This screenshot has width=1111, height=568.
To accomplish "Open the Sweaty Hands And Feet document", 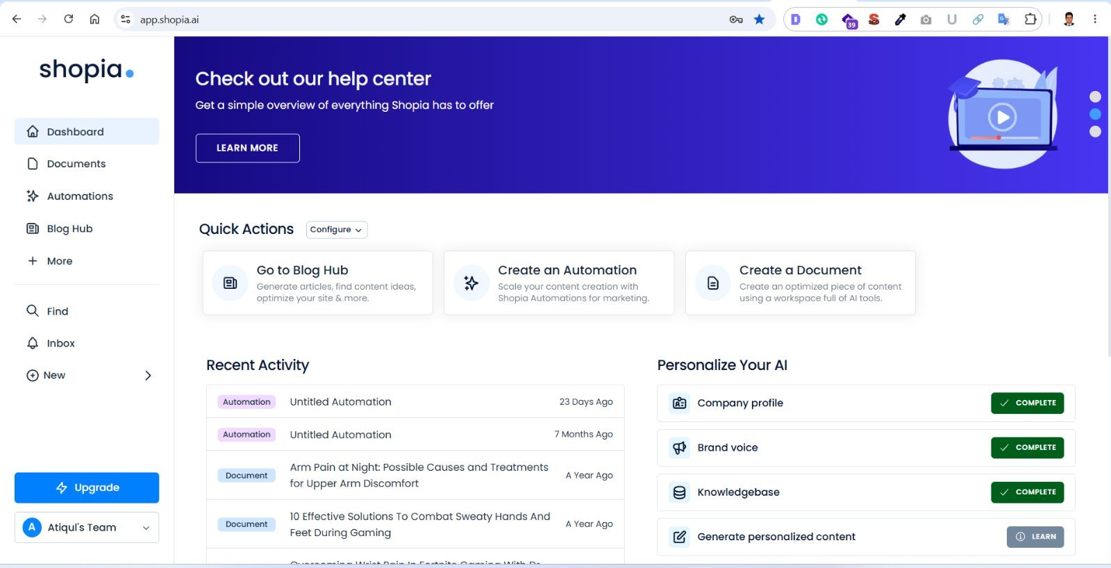I will coord(415,524).
